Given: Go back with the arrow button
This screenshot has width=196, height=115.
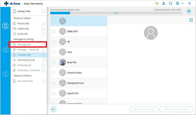Looking at the screenshot, I should pos(53,109).
